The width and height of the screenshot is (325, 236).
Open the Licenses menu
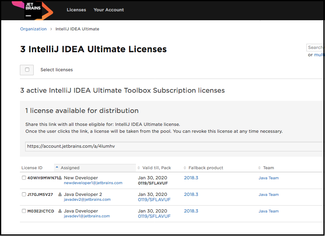point(76,10)
